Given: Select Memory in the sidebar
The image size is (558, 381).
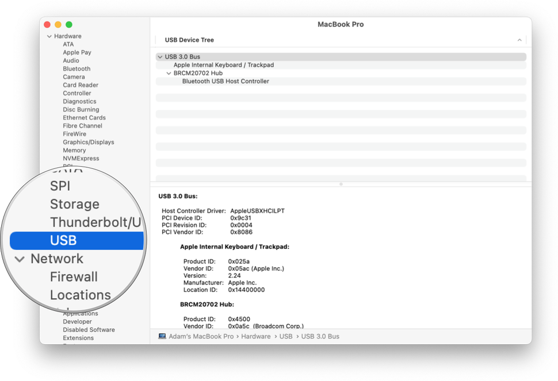Looking at the screenshot, I should pyautogui.click(x=74, y=150).
